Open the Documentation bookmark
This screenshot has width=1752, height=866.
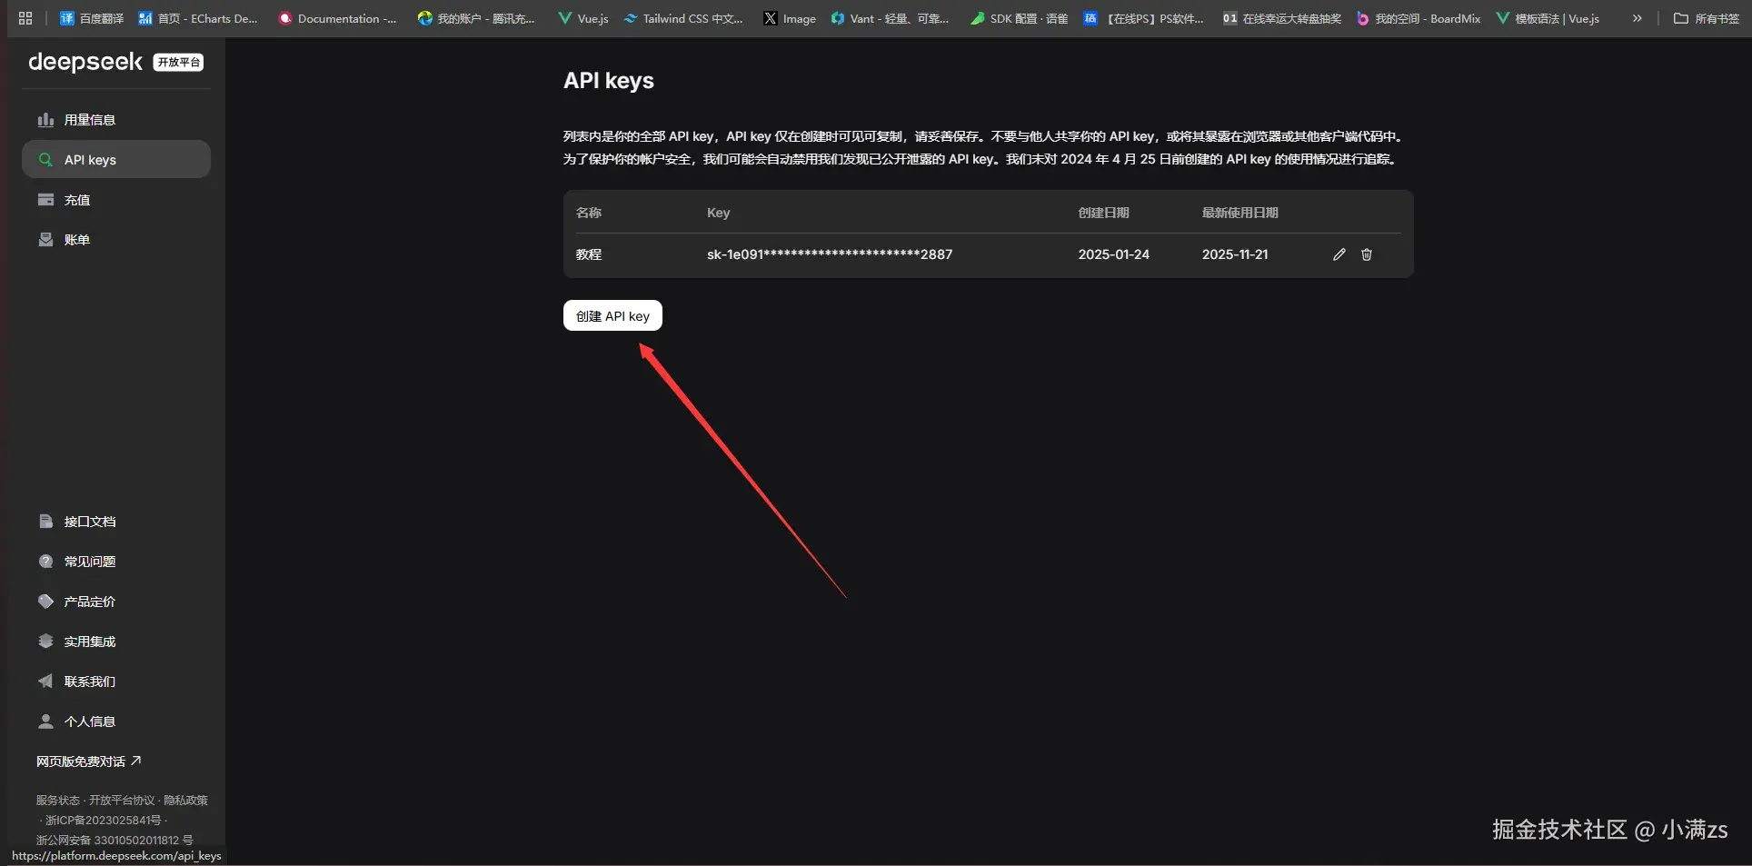coord(337,18)
